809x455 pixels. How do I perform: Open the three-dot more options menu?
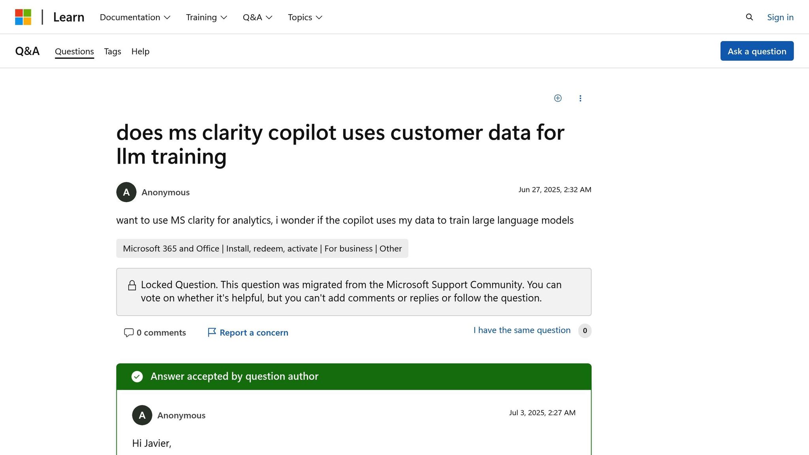point(580,98)
